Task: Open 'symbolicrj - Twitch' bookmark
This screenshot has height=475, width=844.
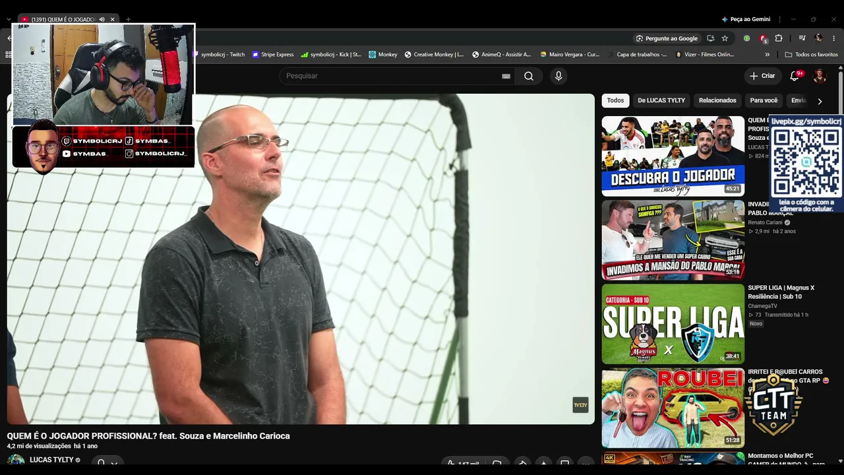Action: [218, 55]
